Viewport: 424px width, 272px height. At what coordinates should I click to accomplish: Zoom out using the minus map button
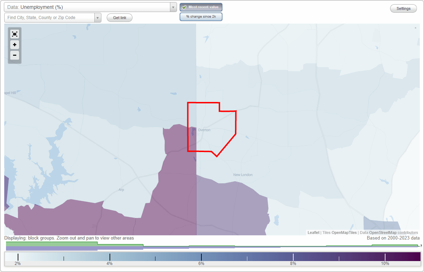14,55
